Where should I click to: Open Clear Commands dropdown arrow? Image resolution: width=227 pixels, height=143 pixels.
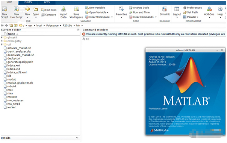coord(156,17)
